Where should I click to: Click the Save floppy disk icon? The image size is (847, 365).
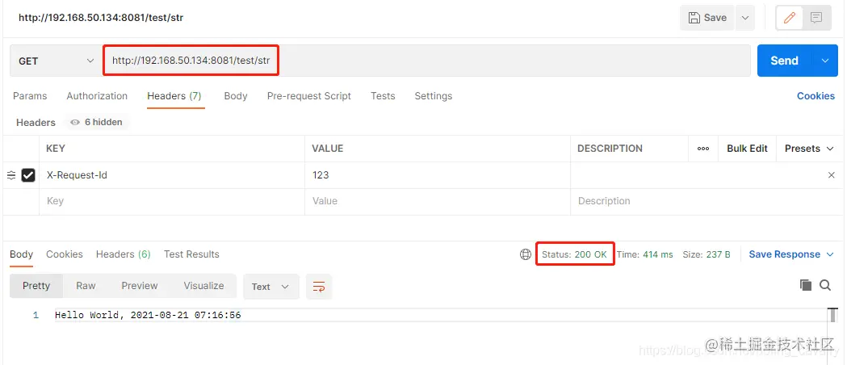pos(694,18)
